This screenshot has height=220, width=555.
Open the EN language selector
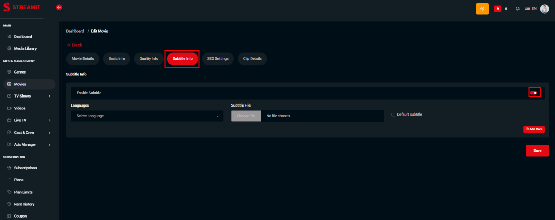coord(531,9)
